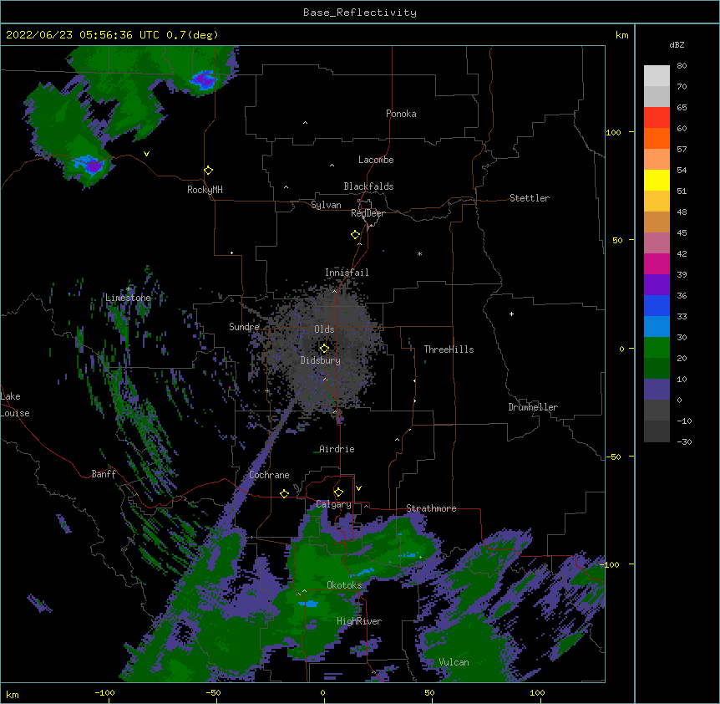The width and height of the screenshot is (720, 704).
Task: Click the 100 tick on the right axis
Action: [x=613, y=133]
